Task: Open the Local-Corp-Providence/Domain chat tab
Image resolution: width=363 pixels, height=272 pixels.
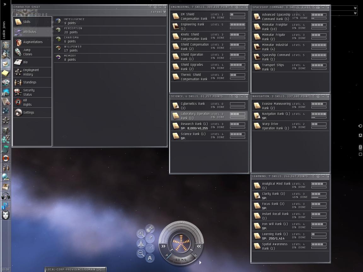Action: [x=76, y=269]
